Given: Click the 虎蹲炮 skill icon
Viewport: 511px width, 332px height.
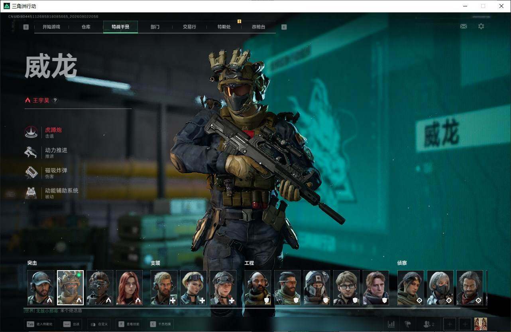Looking at the screenshot, I should (x=31, y=132).
